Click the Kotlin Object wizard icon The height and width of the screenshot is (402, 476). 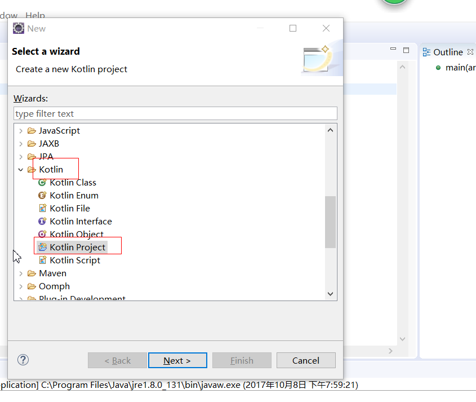[x=42, y=234]
